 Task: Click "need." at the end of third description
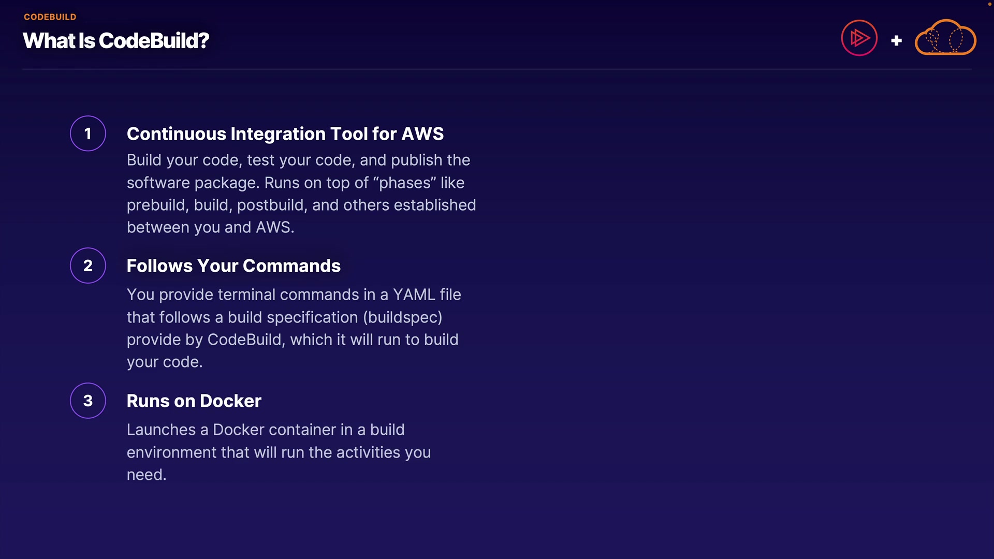pos(147,475)
